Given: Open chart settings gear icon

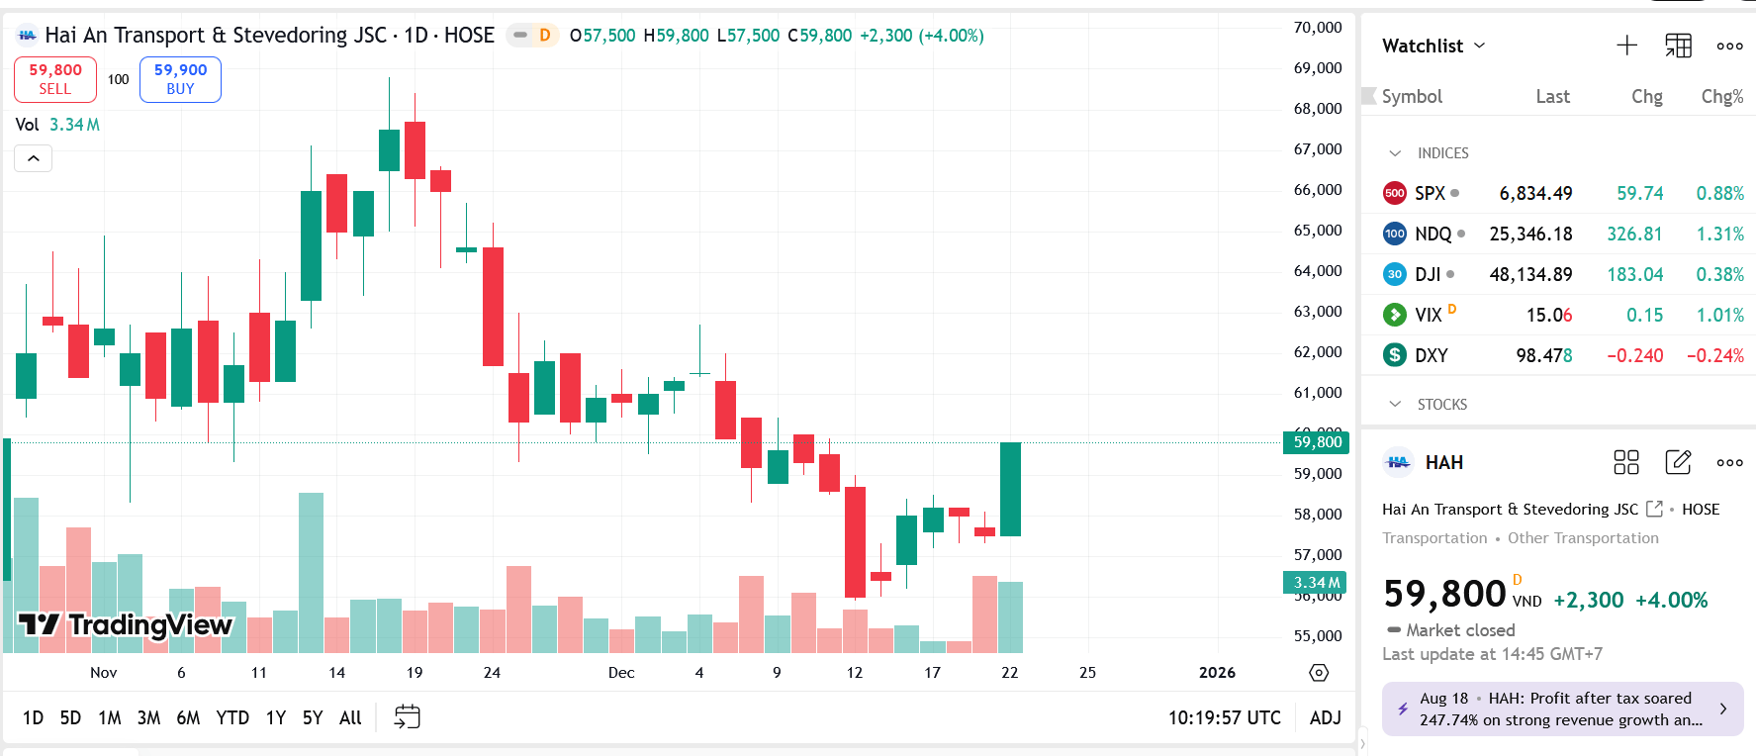Looking at the screenshot, I should point(1319,673).
